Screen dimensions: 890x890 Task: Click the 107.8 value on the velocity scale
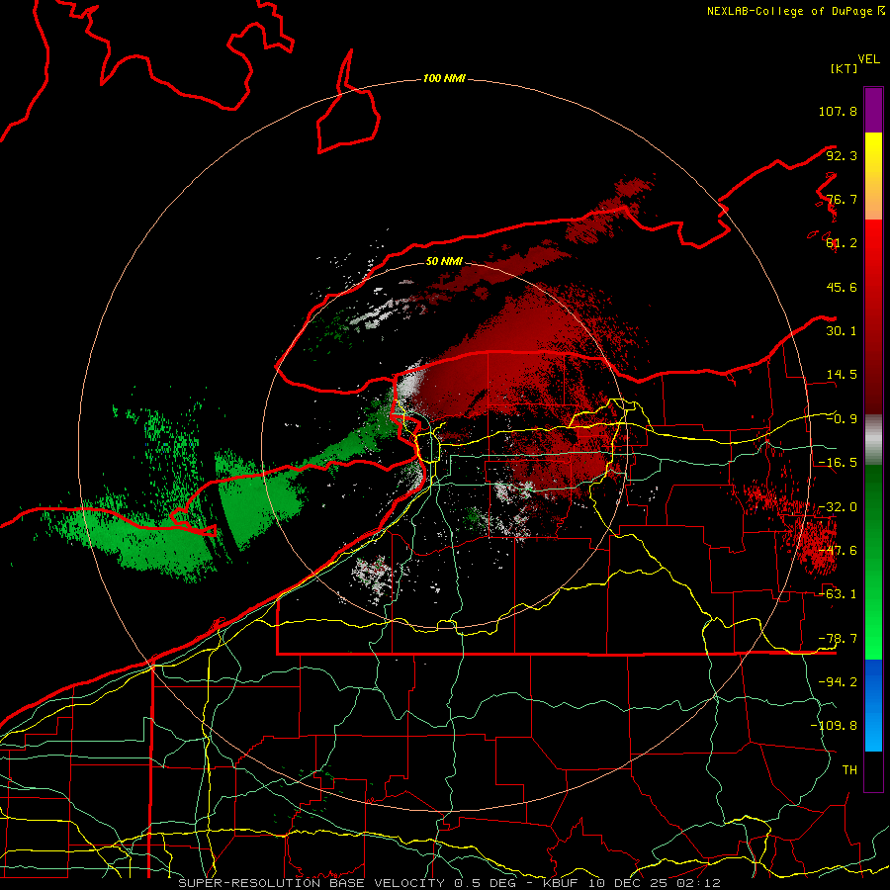[x=838, y=111]
